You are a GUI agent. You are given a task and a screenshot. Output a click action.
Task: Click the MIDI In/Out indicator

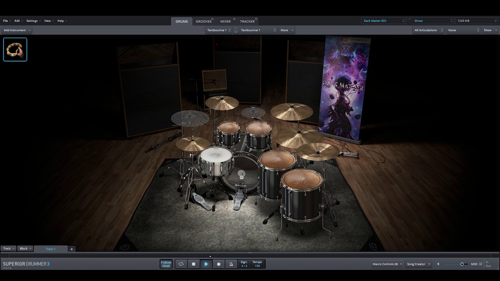point(488,264)
